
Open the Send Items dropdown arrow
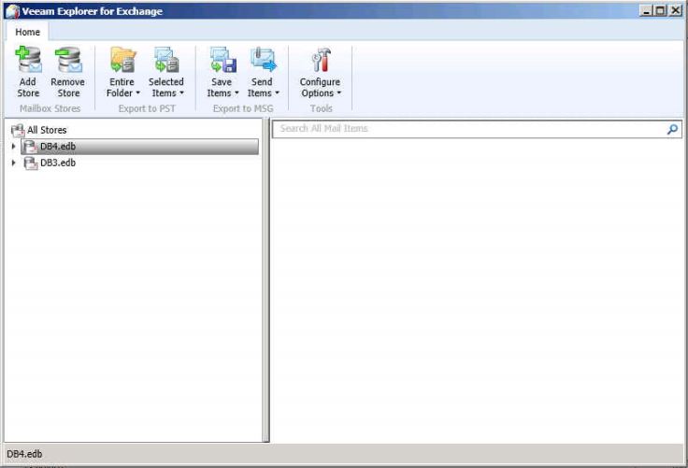277,93
